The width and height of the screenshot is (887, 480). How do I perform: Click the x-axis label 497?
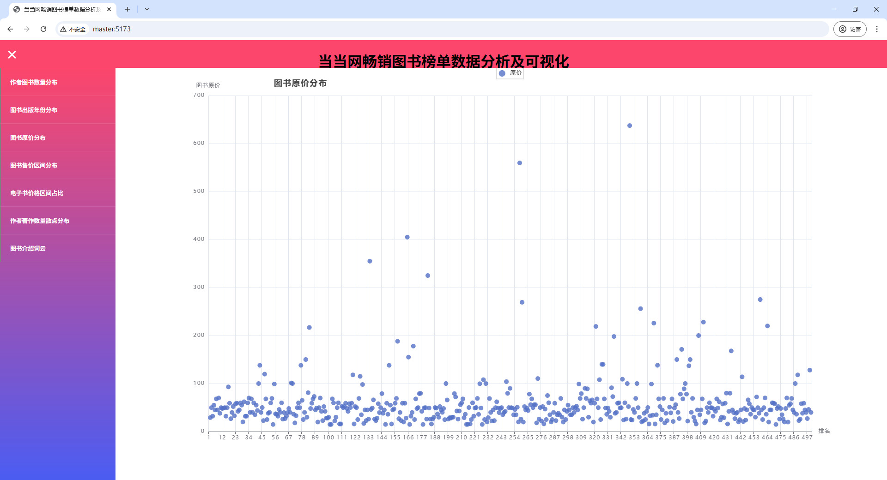[x=807, y=437]
